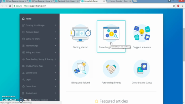Screen dimensions: 185x104
Task: Open the Team Settings menu label
Action: tap(32, 46)
